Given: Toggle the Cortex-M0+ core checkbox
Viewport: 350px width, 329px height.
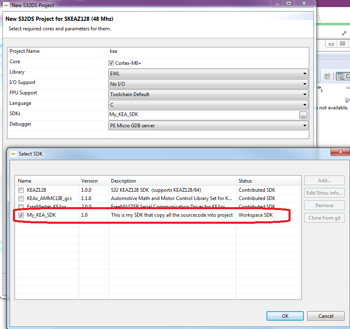Looking at the screenshot, I should tap(111, 63).
